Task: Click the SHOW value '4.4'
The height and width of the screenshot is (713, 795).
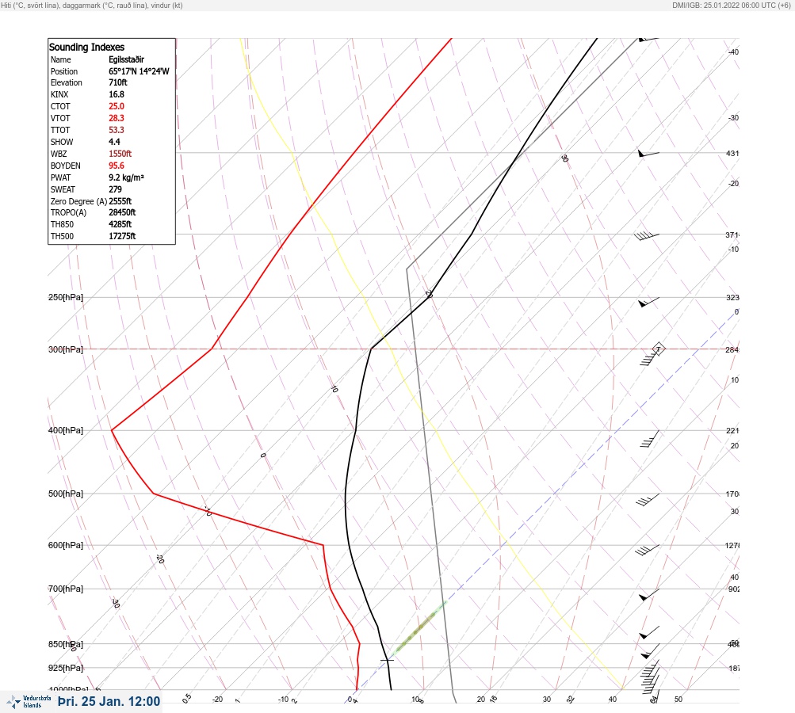Action: [x=114, y=142]
